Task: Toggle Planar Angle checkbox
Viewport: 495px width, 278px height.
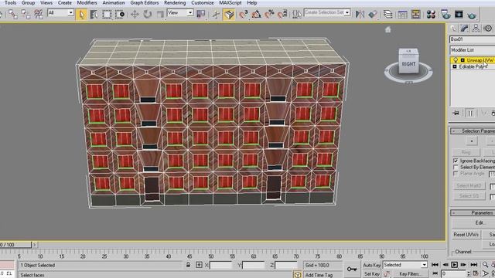Action: click(x=456, y=174)
